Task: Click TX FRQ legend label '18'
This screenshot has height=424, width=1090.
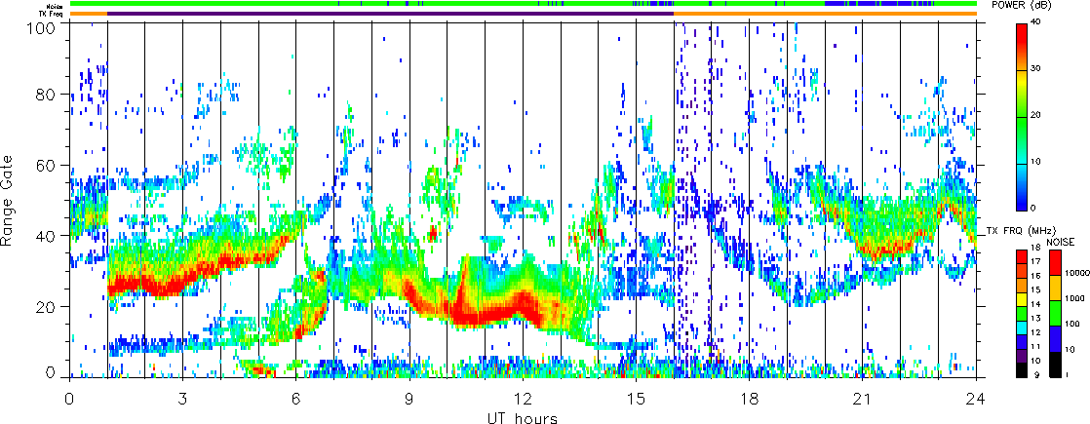Action: coord(1035,248)
